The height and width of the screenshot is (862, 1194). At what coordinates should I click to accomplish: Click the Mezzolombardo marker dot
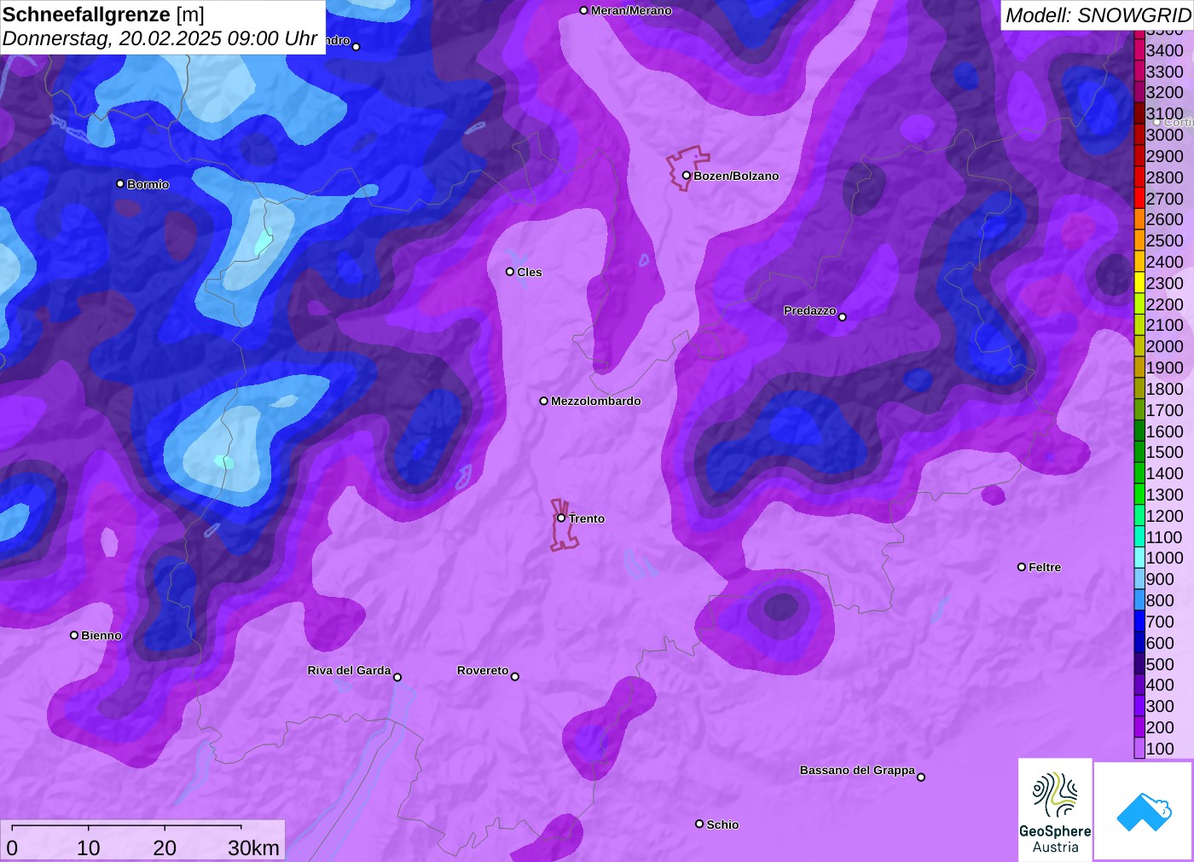coord(543,401)
